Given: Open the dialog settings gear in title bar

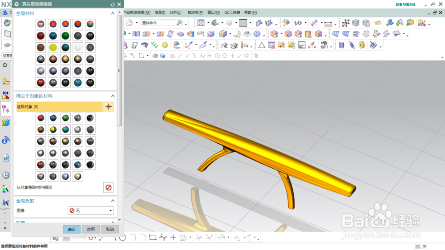Looking at the screenshot, I should pyautogui.click(x=17, y=4).
